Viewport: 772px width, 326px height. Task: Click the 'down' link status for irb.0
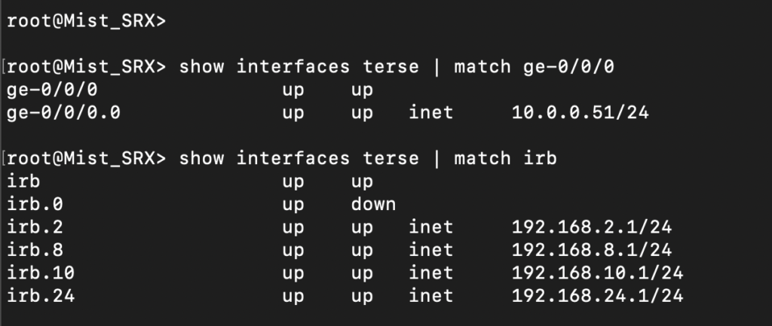point(373,204)
